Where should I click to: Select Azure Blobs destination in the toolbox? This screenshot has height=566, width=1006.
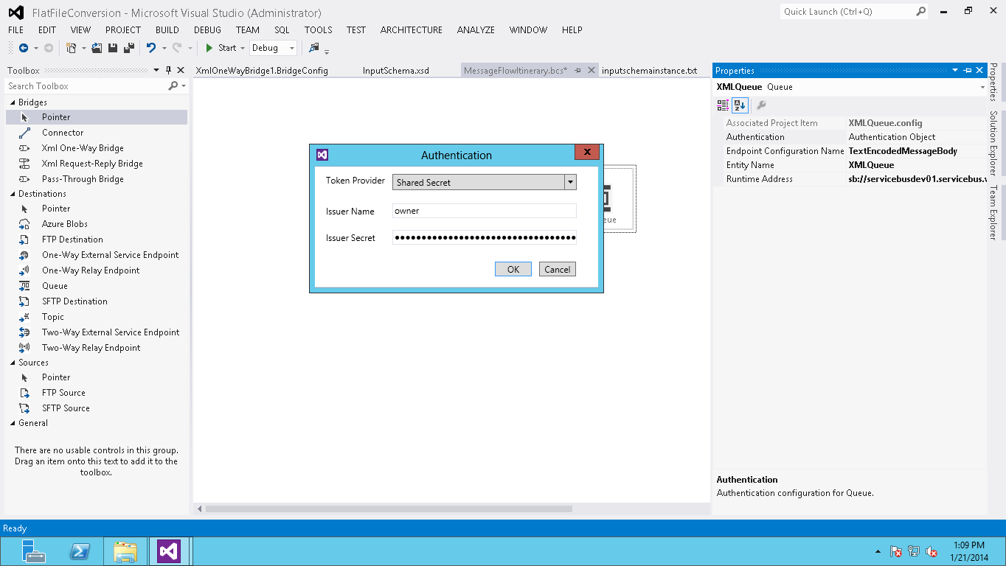click(x=97, y=224)
